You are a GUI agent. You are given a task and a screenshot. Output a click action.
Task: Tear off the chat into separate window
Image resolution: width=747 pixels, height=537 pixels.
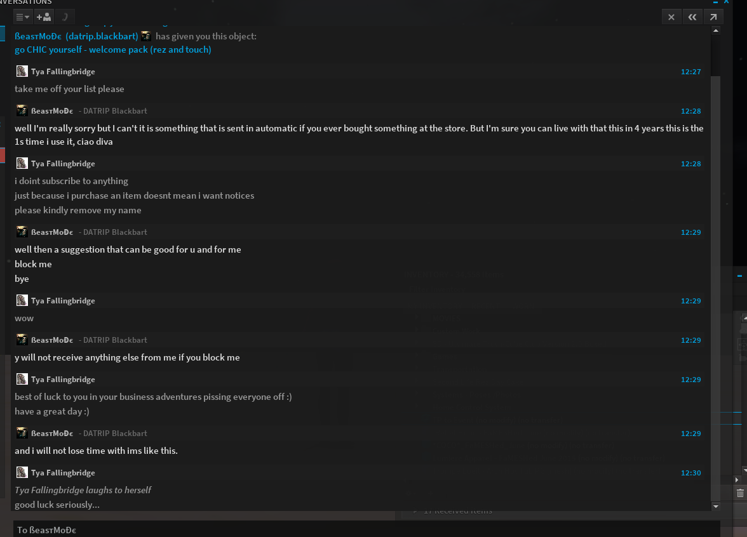tap(713, 17)
